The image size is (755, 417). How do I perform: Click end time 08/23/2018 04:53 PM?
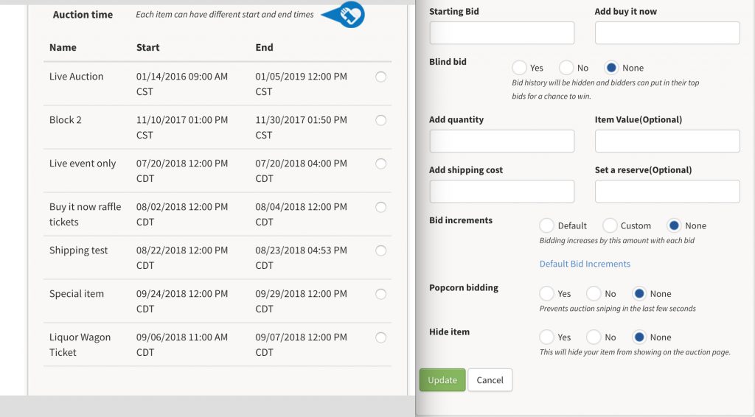tap(301, 250)
